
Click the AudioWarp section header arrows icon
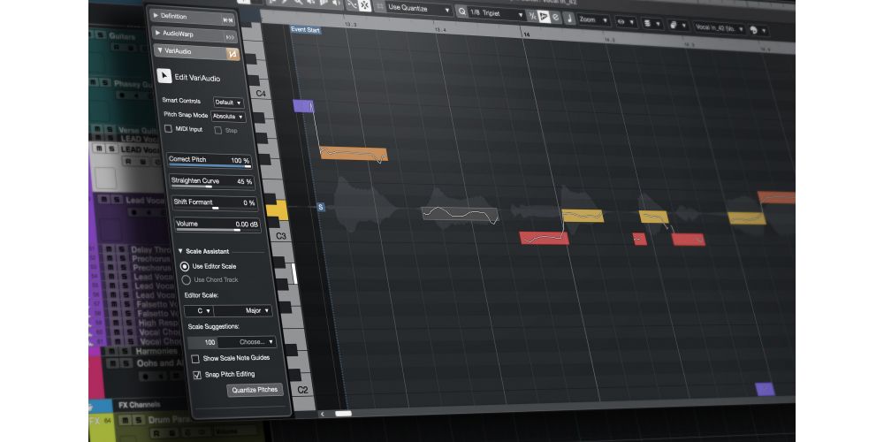tap(230, 37)
